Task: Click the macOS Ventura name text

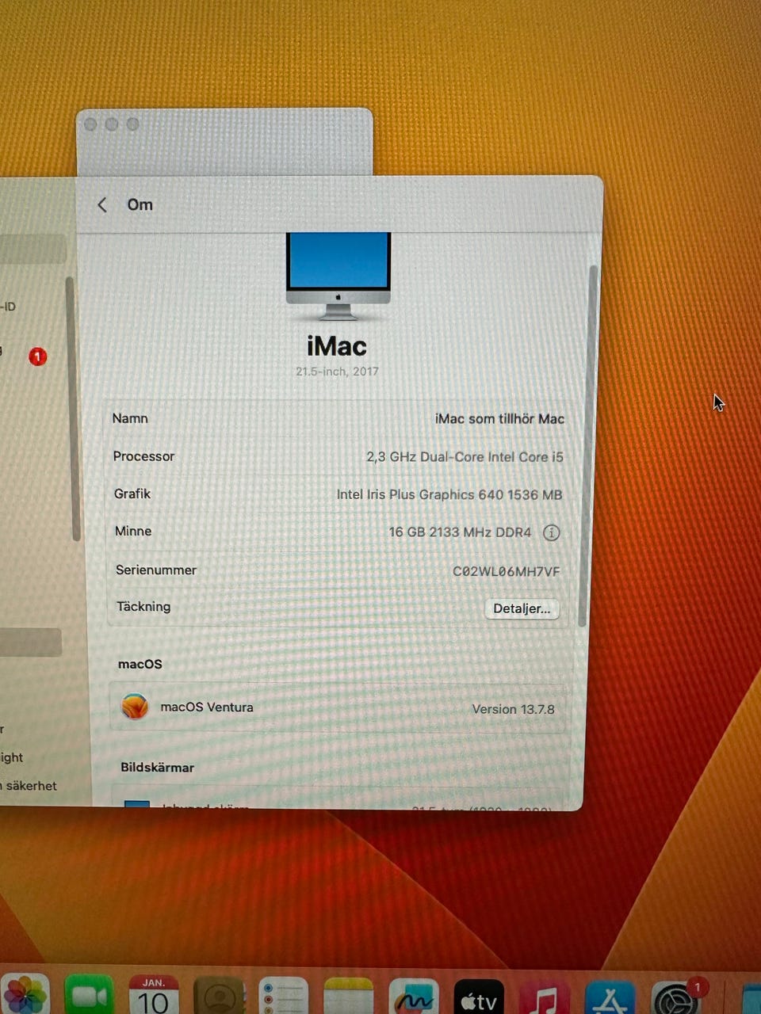Action: click(207, 707)
